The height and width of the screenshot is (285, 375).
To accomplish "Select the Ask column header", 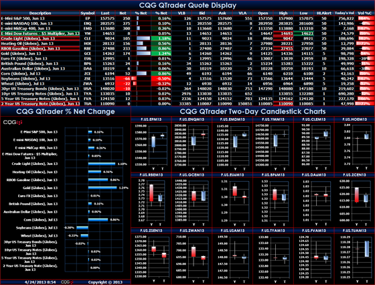I will (222, 13).
